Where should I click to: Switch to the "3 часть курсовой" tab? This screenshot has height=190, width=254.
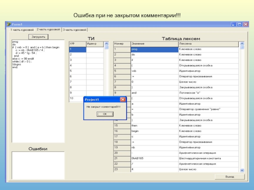tap(75, 30)
